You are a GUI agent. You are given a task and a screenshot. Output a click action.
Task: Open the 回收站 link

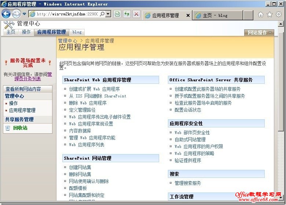[x=20, y=128]
